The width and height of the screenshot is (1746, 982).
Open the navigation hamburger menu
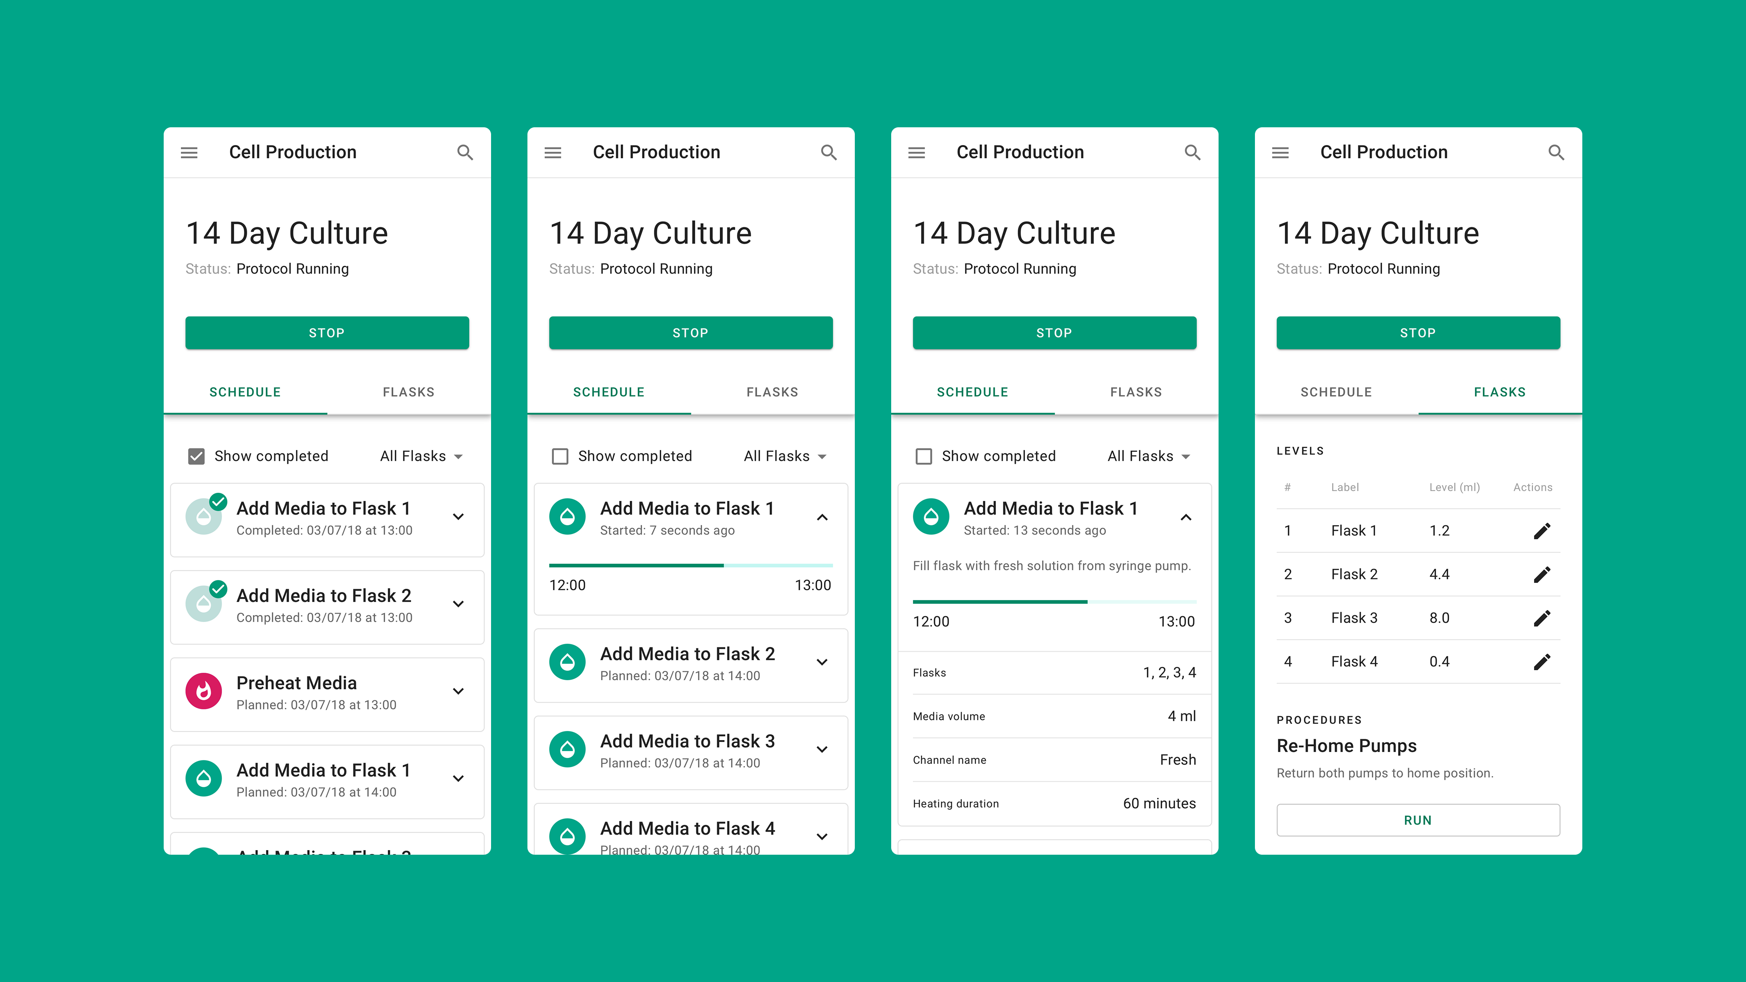pos(188,152)
